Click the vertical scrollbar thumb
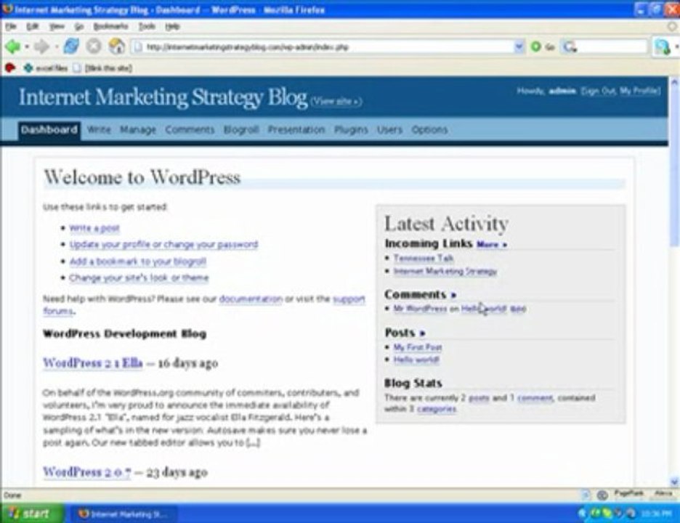This screenshot has height=523, width=680. click(x=674, y=167)
